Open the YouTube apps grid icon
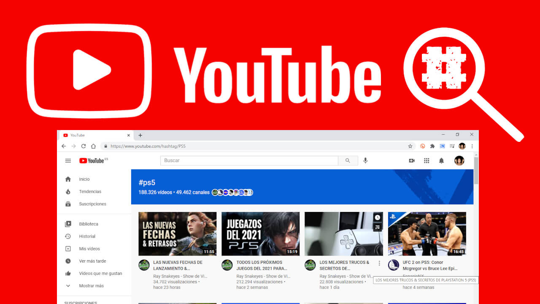540x304 pixels. click(427, 160)
